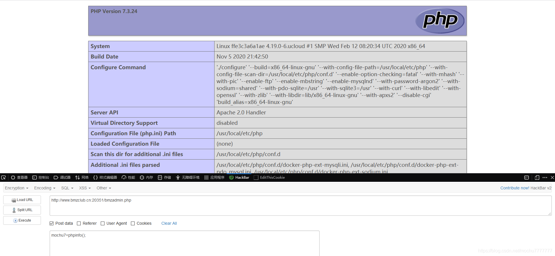Screen dimensions: 555x256
Task: Select the HackBar devtools tab
Action: click(x=239, y=178)
